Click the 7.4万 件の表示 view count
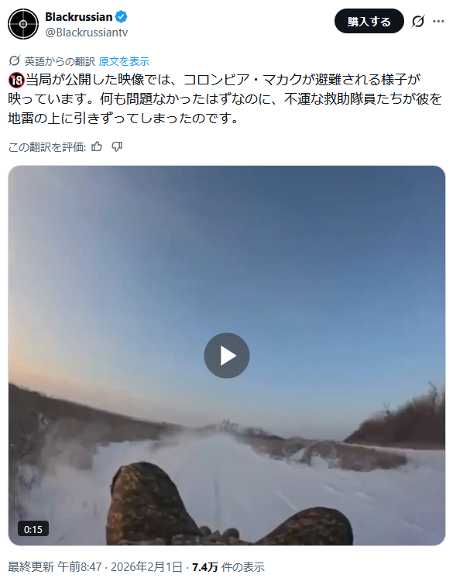The image size is (453, 578). [228, 566]
